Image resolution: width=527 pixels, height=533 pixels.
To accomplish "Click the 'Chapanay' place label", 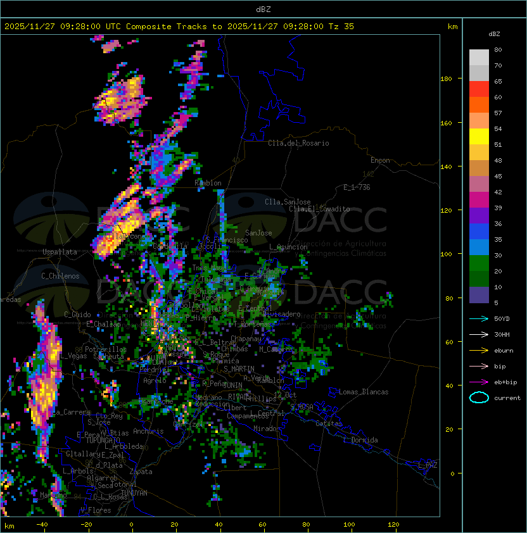I will pyautogui.click(x=246, y=339).
